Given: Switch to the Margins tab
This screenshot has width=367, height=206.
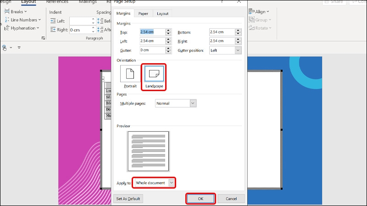Looking at the screenshot, I should [x=123, y=13].
